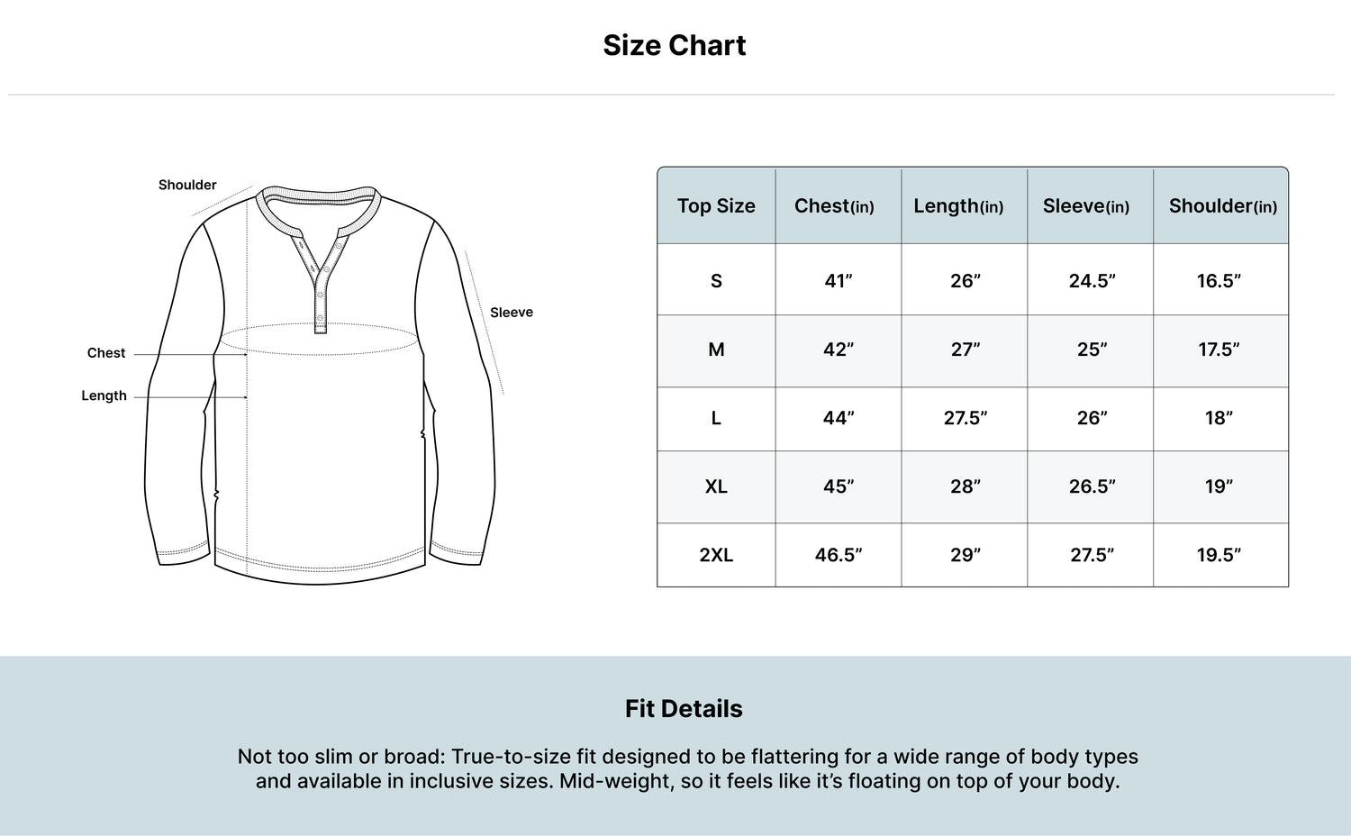Click the Chest(in) column header
1351x836 pixels.
pyautogui.click(x=834, y=205)
